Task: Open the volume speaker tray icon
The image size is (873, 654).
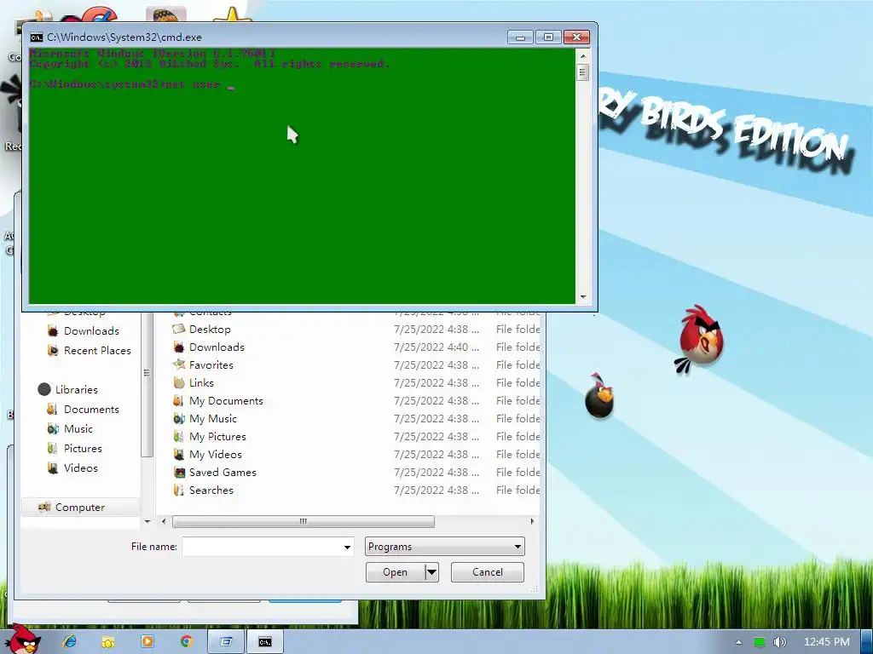Action: pos(780,642)
